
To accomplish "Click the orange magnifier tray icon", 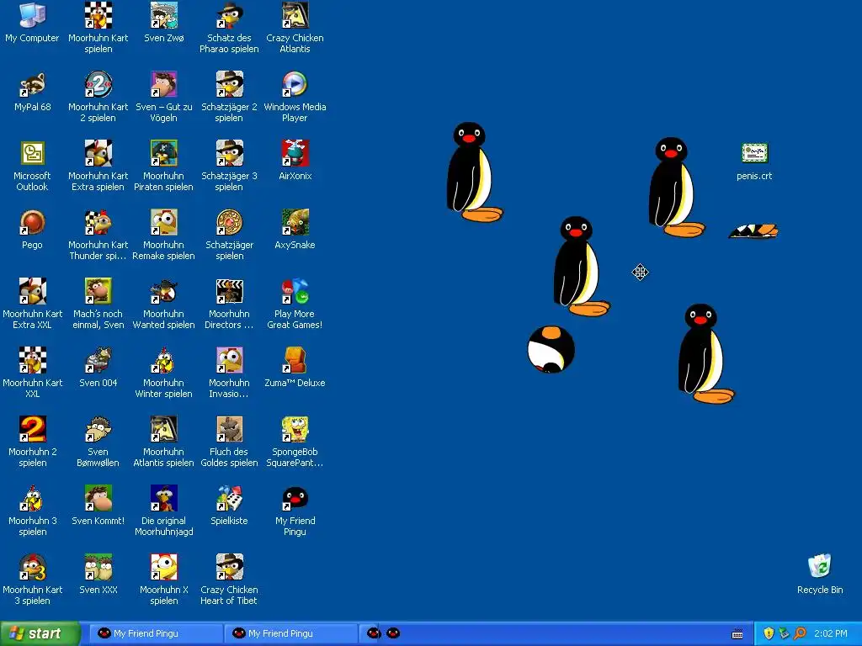I will (x=800, y=633).
